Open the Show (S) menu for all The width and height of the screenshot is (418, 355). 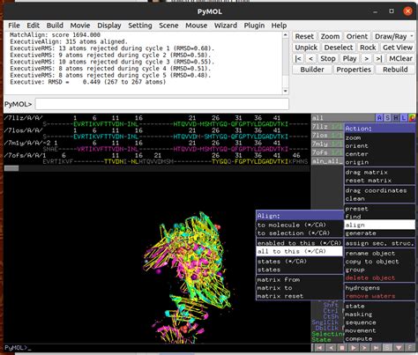(387, 118)
